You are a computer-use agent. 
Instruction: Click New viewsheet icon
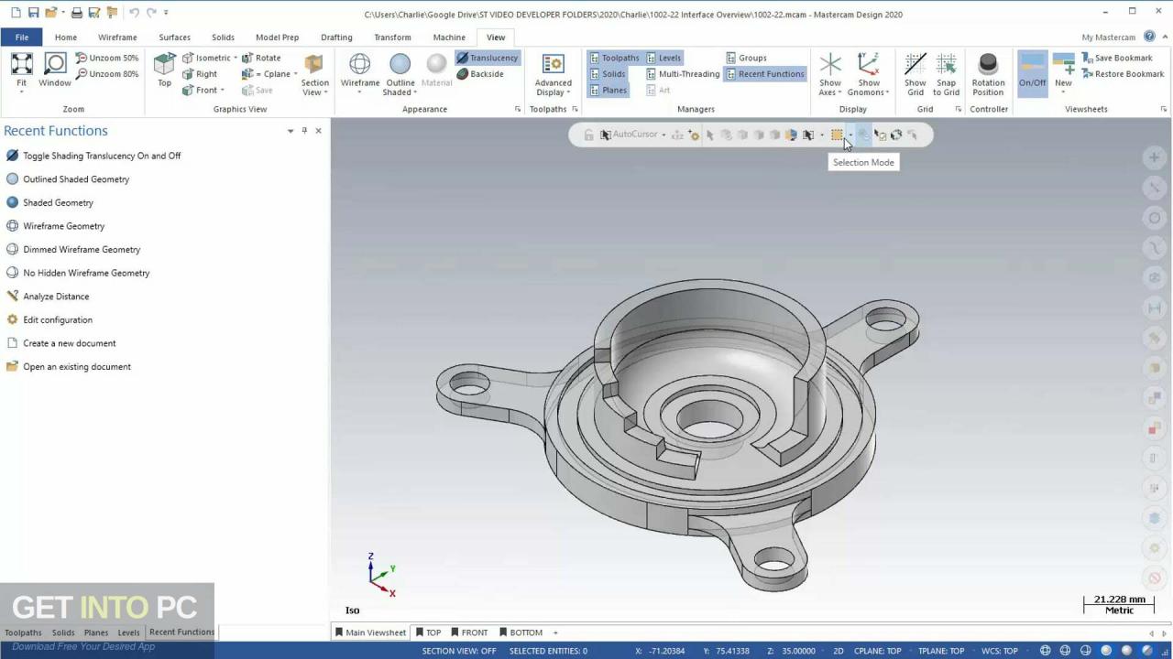tap(1063, 71)
